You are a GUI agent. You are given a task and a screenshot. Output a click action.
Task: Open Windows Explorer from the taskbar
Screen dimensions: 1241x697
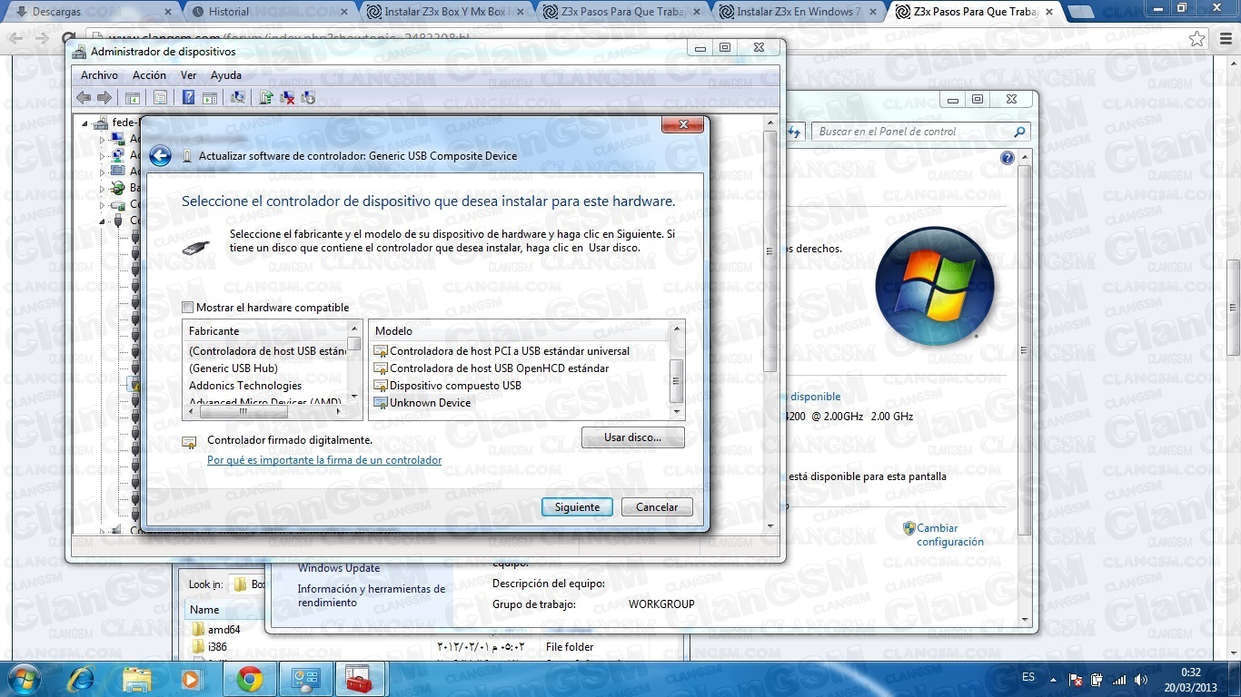click(137, 679)
